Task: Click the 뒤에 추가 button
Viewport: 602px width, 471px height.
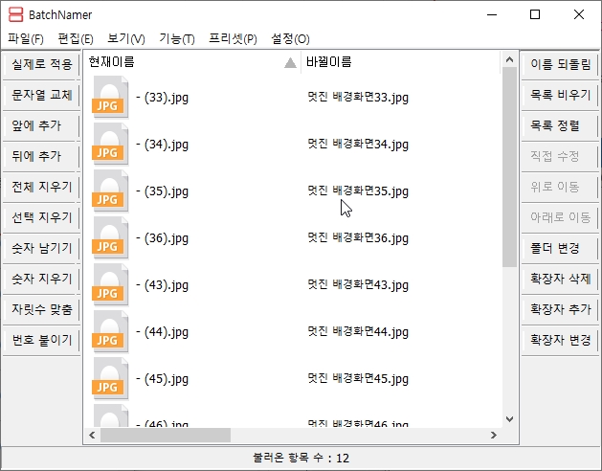Action: coord(41,156)
